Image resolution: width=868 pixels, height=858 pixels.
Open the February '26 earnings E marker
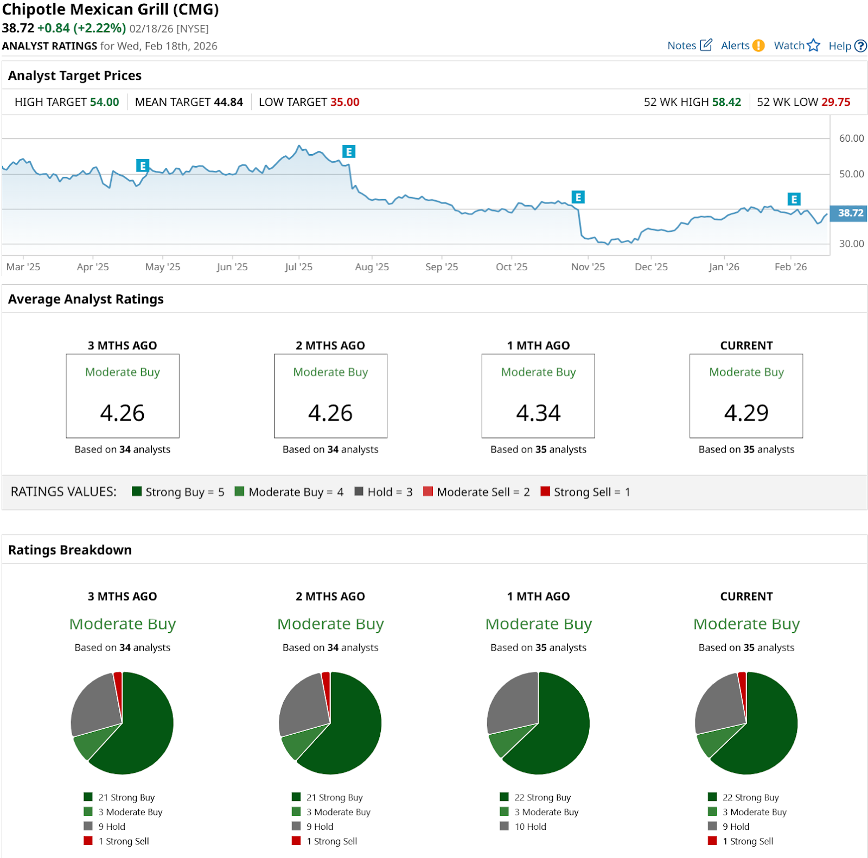(x=794, y=199)
